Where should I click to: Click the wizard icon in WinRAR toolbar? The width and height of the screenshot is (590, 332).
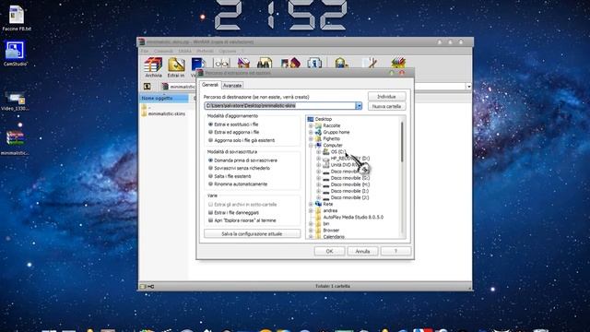click(290, 64)
